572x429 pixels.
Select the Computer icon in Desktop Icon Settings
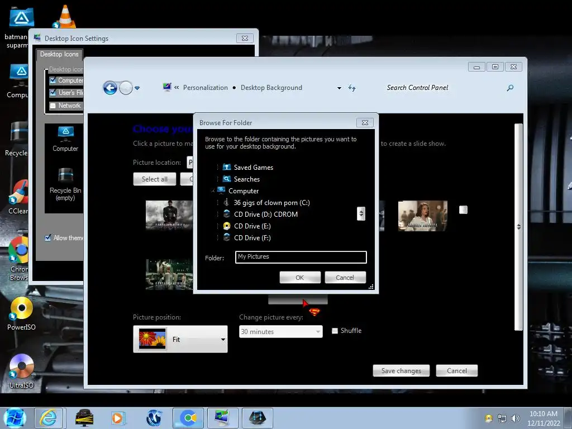[65, 139]
